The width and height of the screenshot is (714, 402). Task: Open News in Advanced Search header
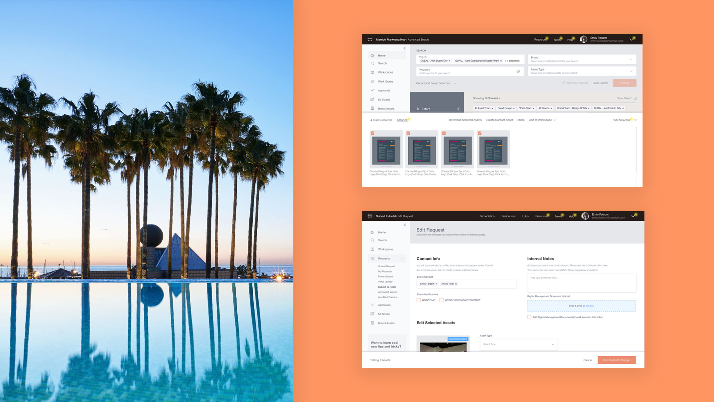coord(557,40)
